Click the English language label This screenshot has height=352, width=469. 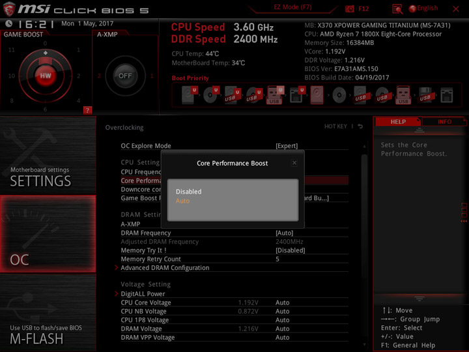427,8
